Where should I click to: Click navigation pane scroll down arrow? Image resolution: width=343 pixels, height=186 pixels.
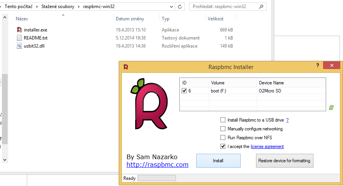[x=5, y=160]
